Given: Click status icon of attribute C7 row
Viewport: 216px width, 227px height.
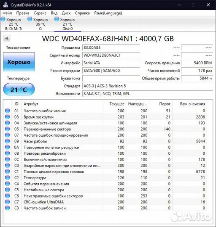Looking at the screenshot, I should tap(8, 202).
